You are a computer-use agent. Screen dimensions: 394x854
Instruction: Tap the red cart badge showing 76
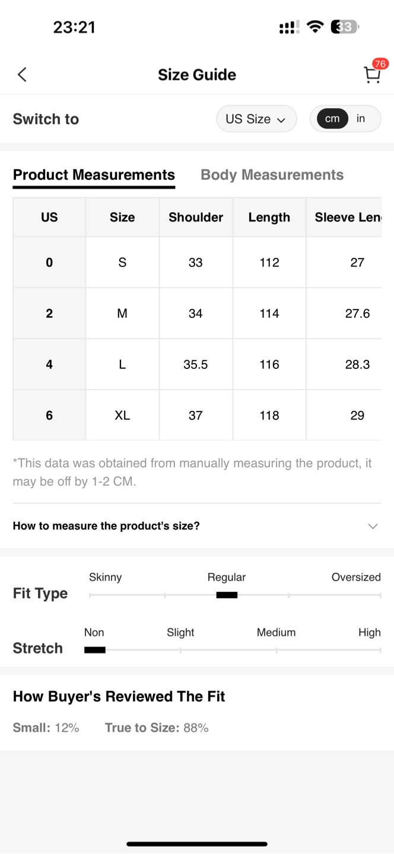(x=380, y=64)
